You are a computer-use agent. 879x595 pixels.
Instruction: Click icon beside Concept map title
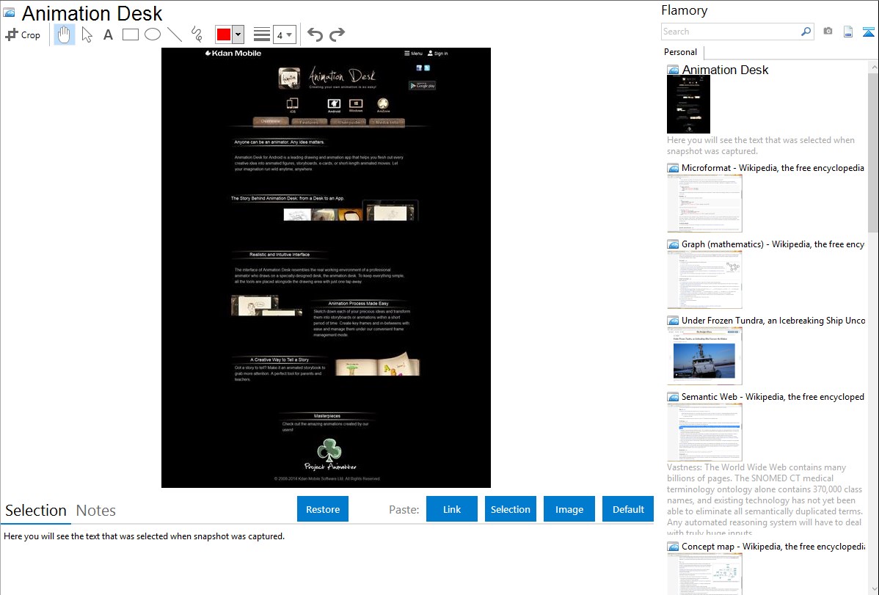click(673, 547)
